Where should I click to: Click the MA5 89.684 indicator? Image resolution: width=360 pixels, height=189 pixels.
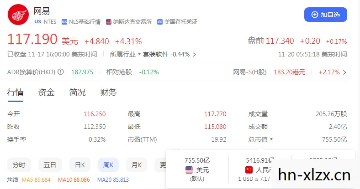pos(36,180)
